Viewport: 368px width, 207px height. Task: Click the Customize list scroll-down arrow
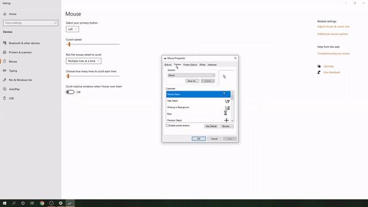coord(232,121)
